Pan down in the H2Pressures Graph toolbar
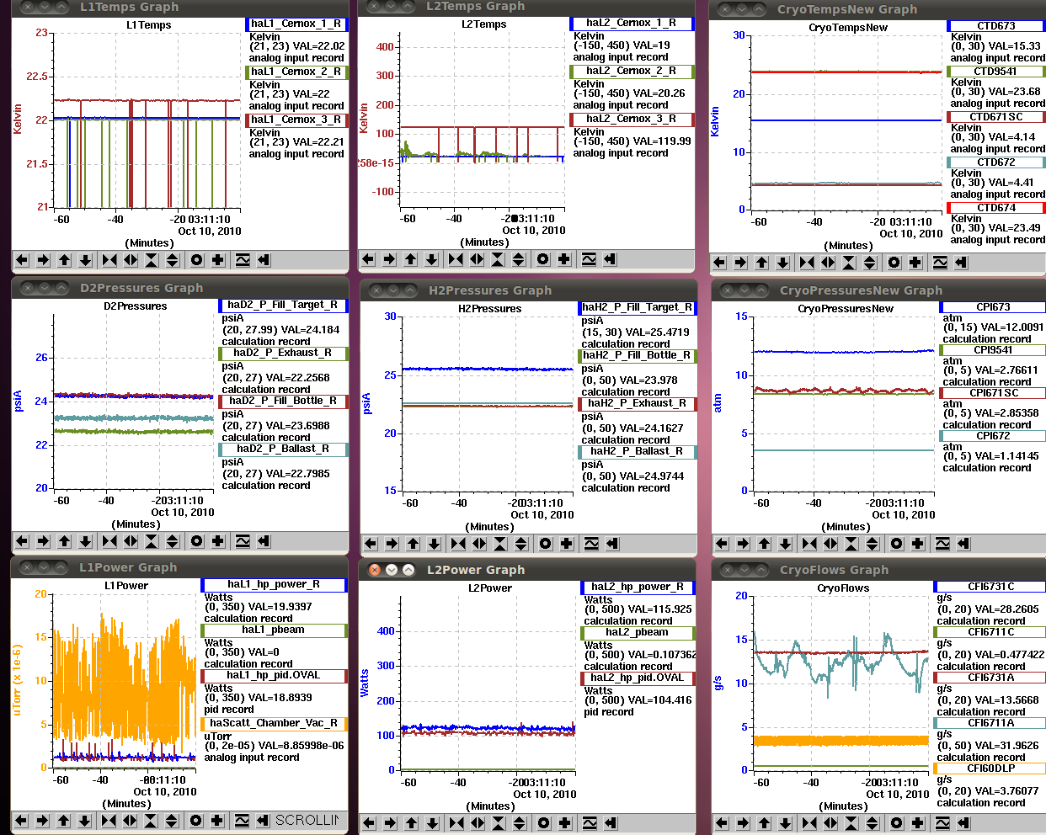This screenshot has height=835, width=1046. pos(434,544)
